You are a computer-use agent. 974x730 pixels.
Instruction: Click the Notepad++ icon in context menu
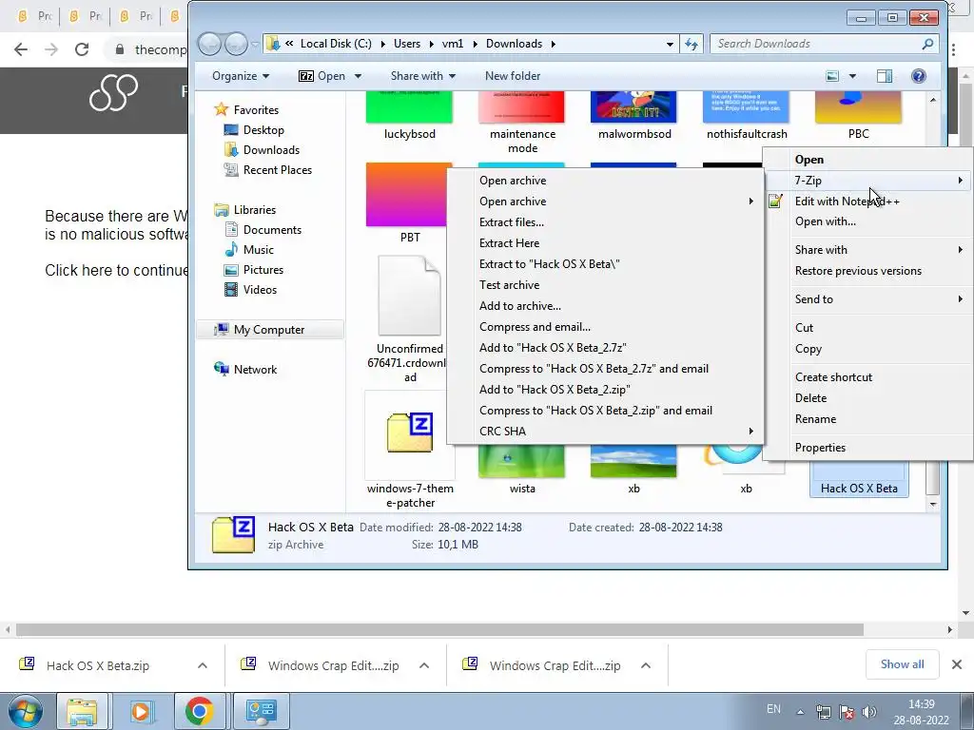pyautogui.click(x=775, y=202)
